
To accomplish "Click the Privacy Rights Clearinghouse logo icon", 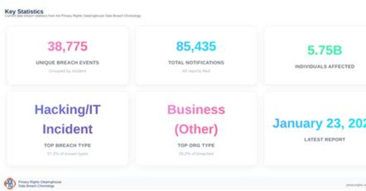I will click(10, 184).
